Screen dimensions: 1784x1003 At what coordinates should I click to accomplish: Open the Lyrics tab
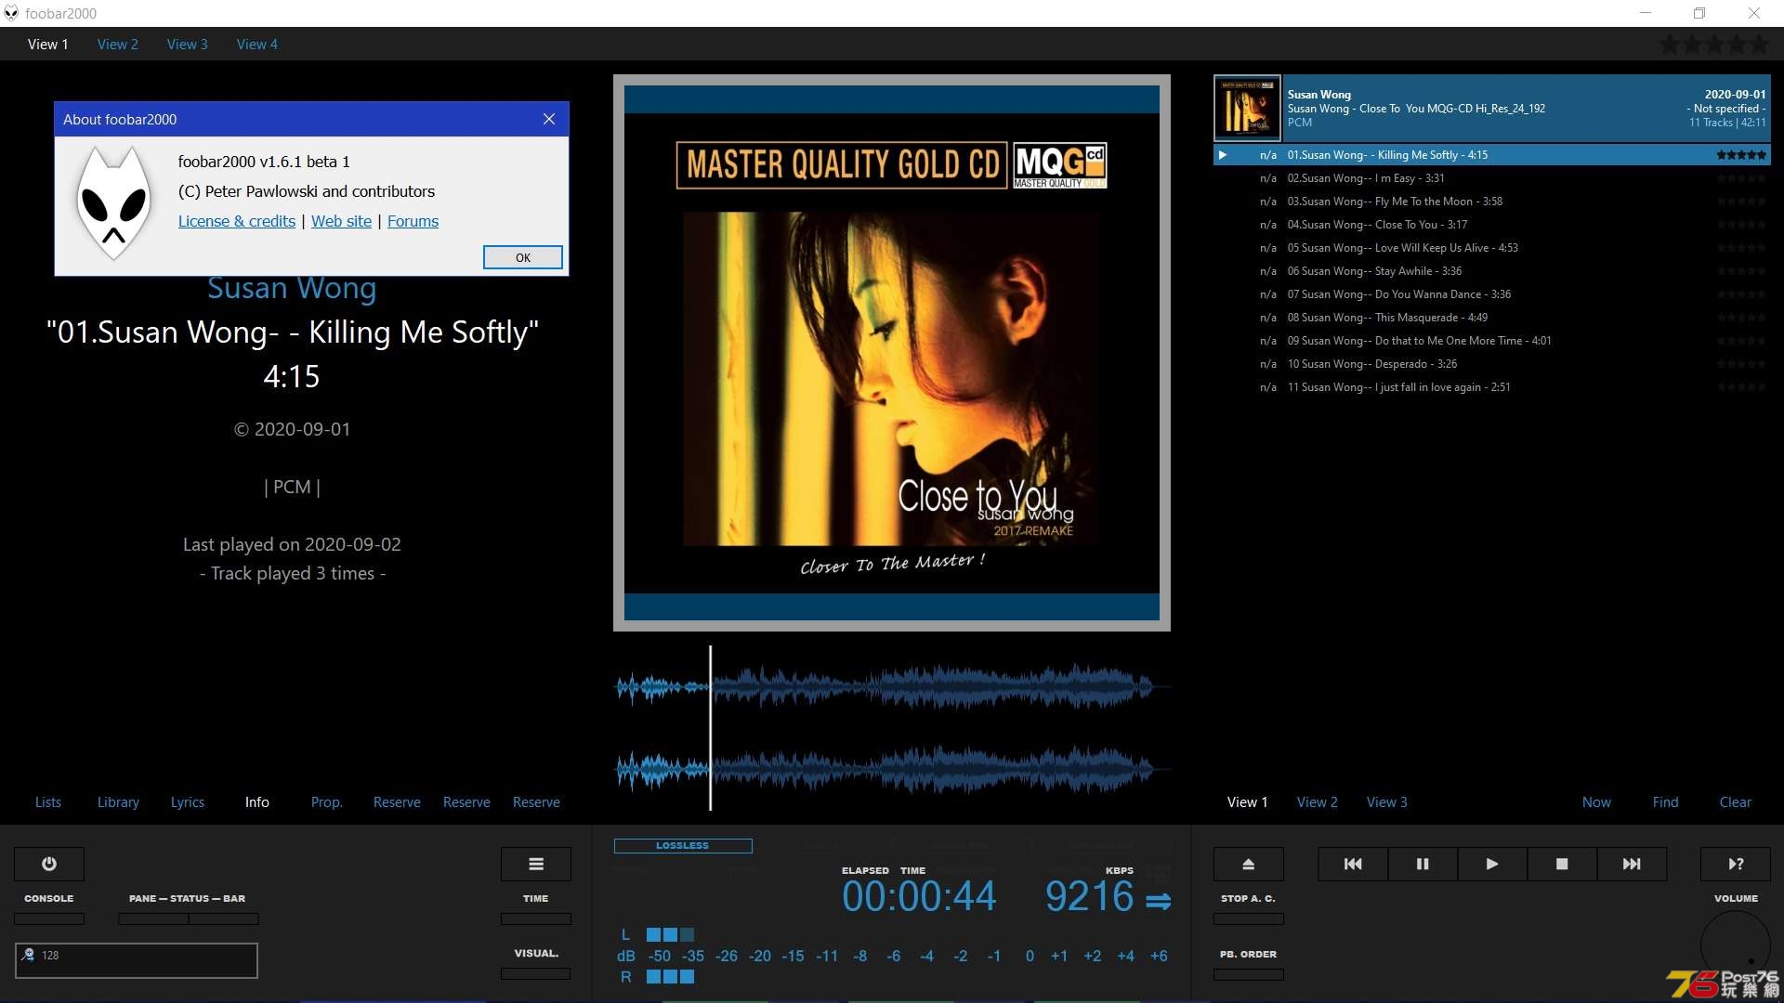tap(188, 802)
